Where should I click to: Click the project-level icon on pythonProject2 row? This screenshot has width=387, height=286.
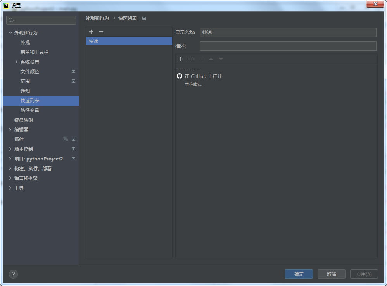[x=73, y=159]
